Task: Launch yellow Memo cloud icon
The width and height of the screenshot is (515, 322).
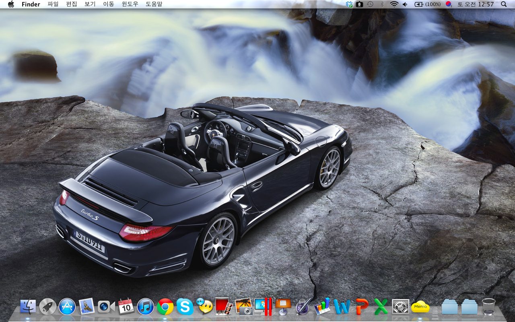Action: click(420, 307)
